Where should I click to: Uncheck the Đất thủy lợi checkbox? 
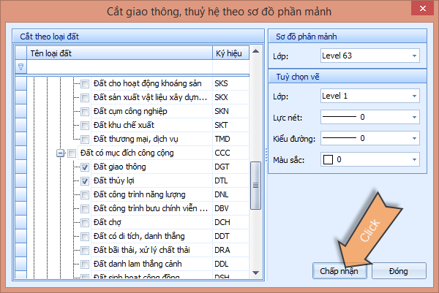(85, 180)
